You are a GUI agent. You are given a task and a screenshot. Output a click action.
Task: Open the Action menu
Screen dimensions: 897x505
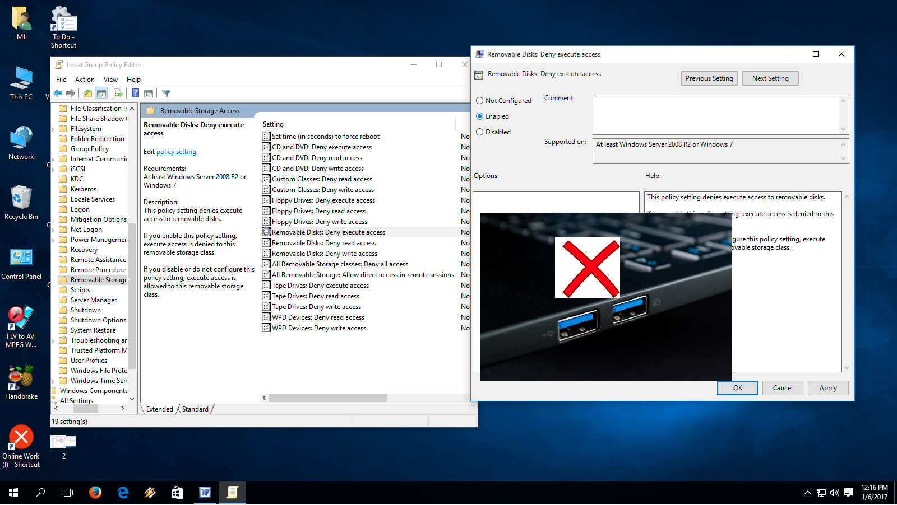pos(85,79)
